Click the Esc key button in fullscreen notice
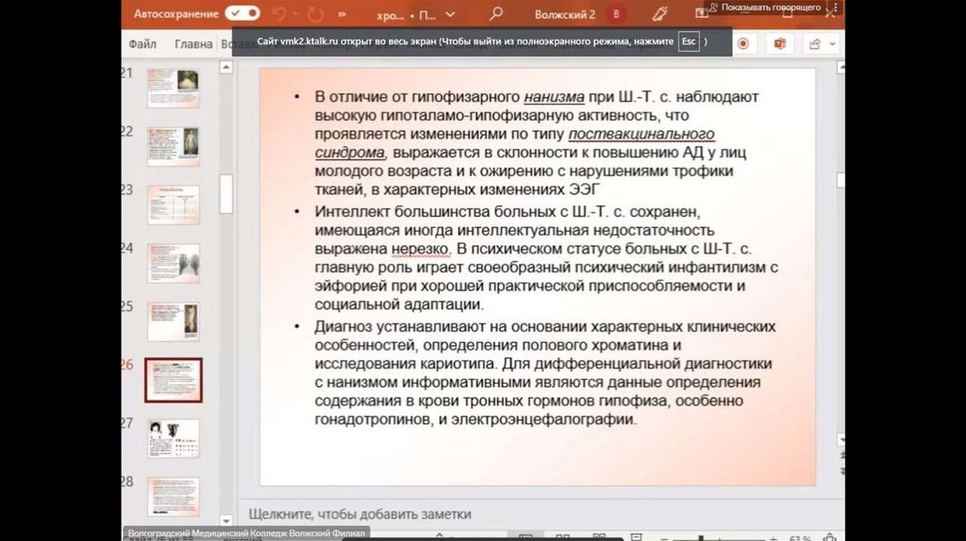Screen dimensions: 966x541 [688, 42]
